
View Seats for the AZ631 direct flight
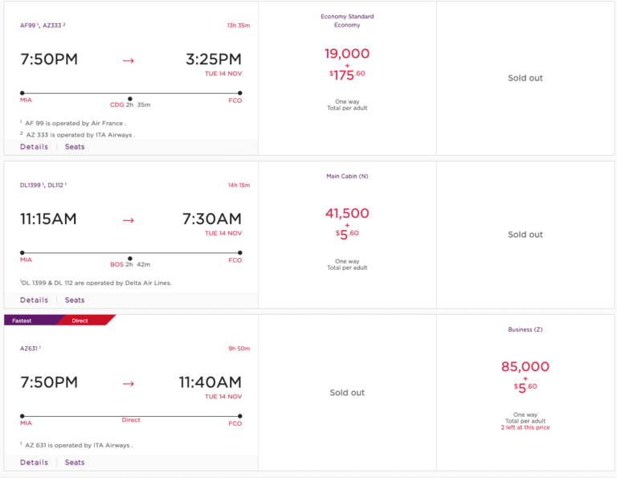pyautogui.click(x=75, y=463)
